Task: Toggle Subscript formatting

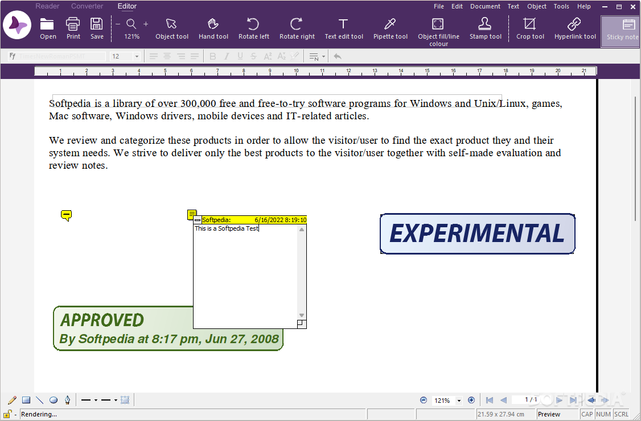Action: click(x=282, y=56)
